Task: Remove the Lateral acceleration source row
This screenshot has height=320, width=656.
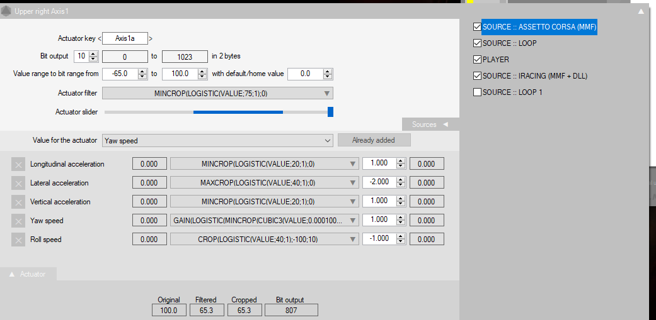Action: coord(18,183)
